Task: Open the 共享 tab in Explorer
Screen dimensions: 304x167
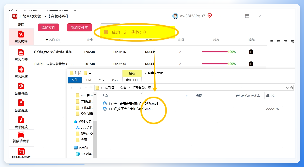Action: 102,80
